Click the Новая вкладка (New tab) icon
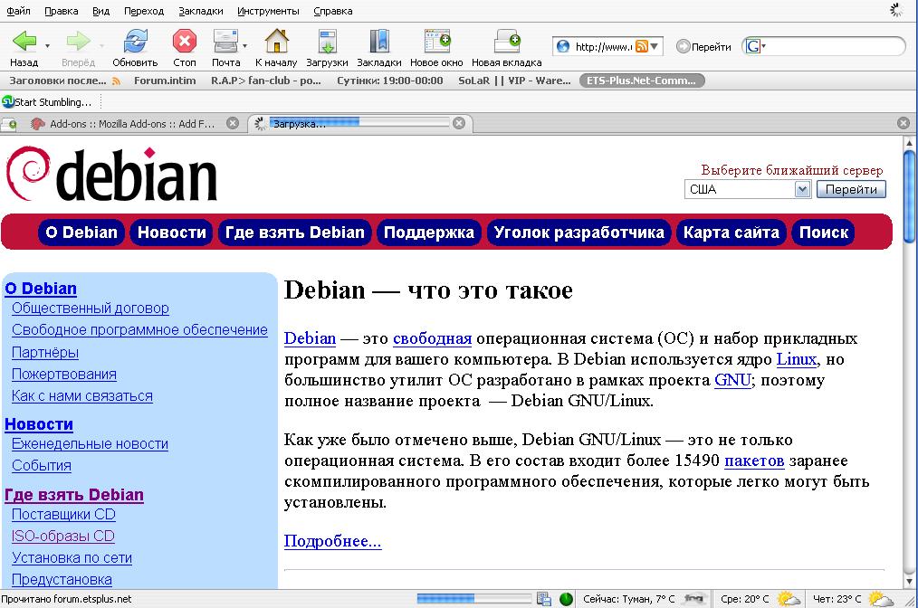The width and height of the screenshot is (918, 608). click(x=506, y=42)
